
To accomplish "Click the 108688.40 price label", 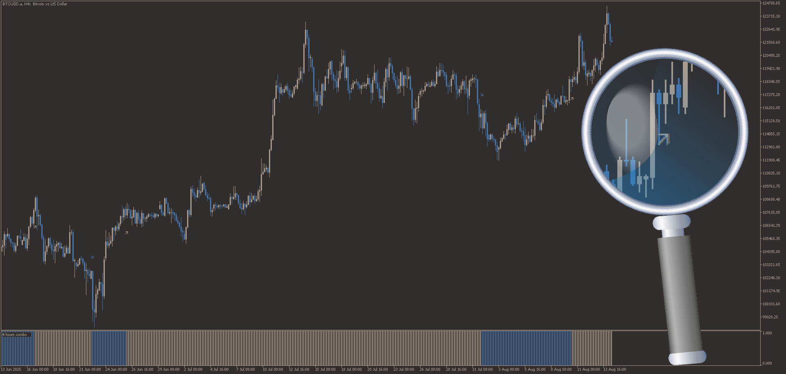I will pos(771,199).
